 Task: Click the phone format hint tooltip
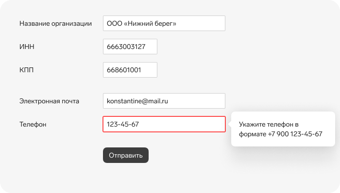tap(283, 129)
